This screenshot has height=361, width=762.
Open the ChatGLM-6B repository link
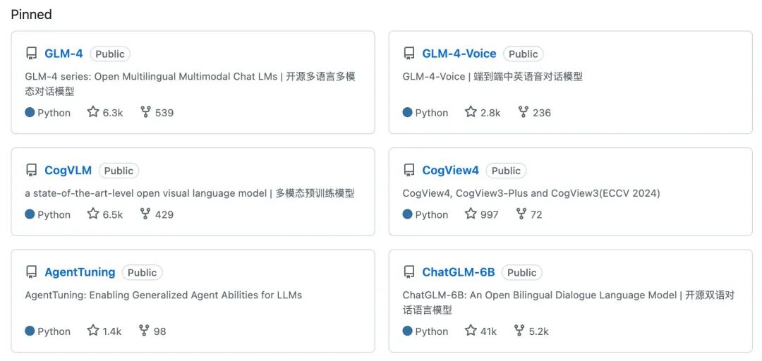[x=459, y=272]
